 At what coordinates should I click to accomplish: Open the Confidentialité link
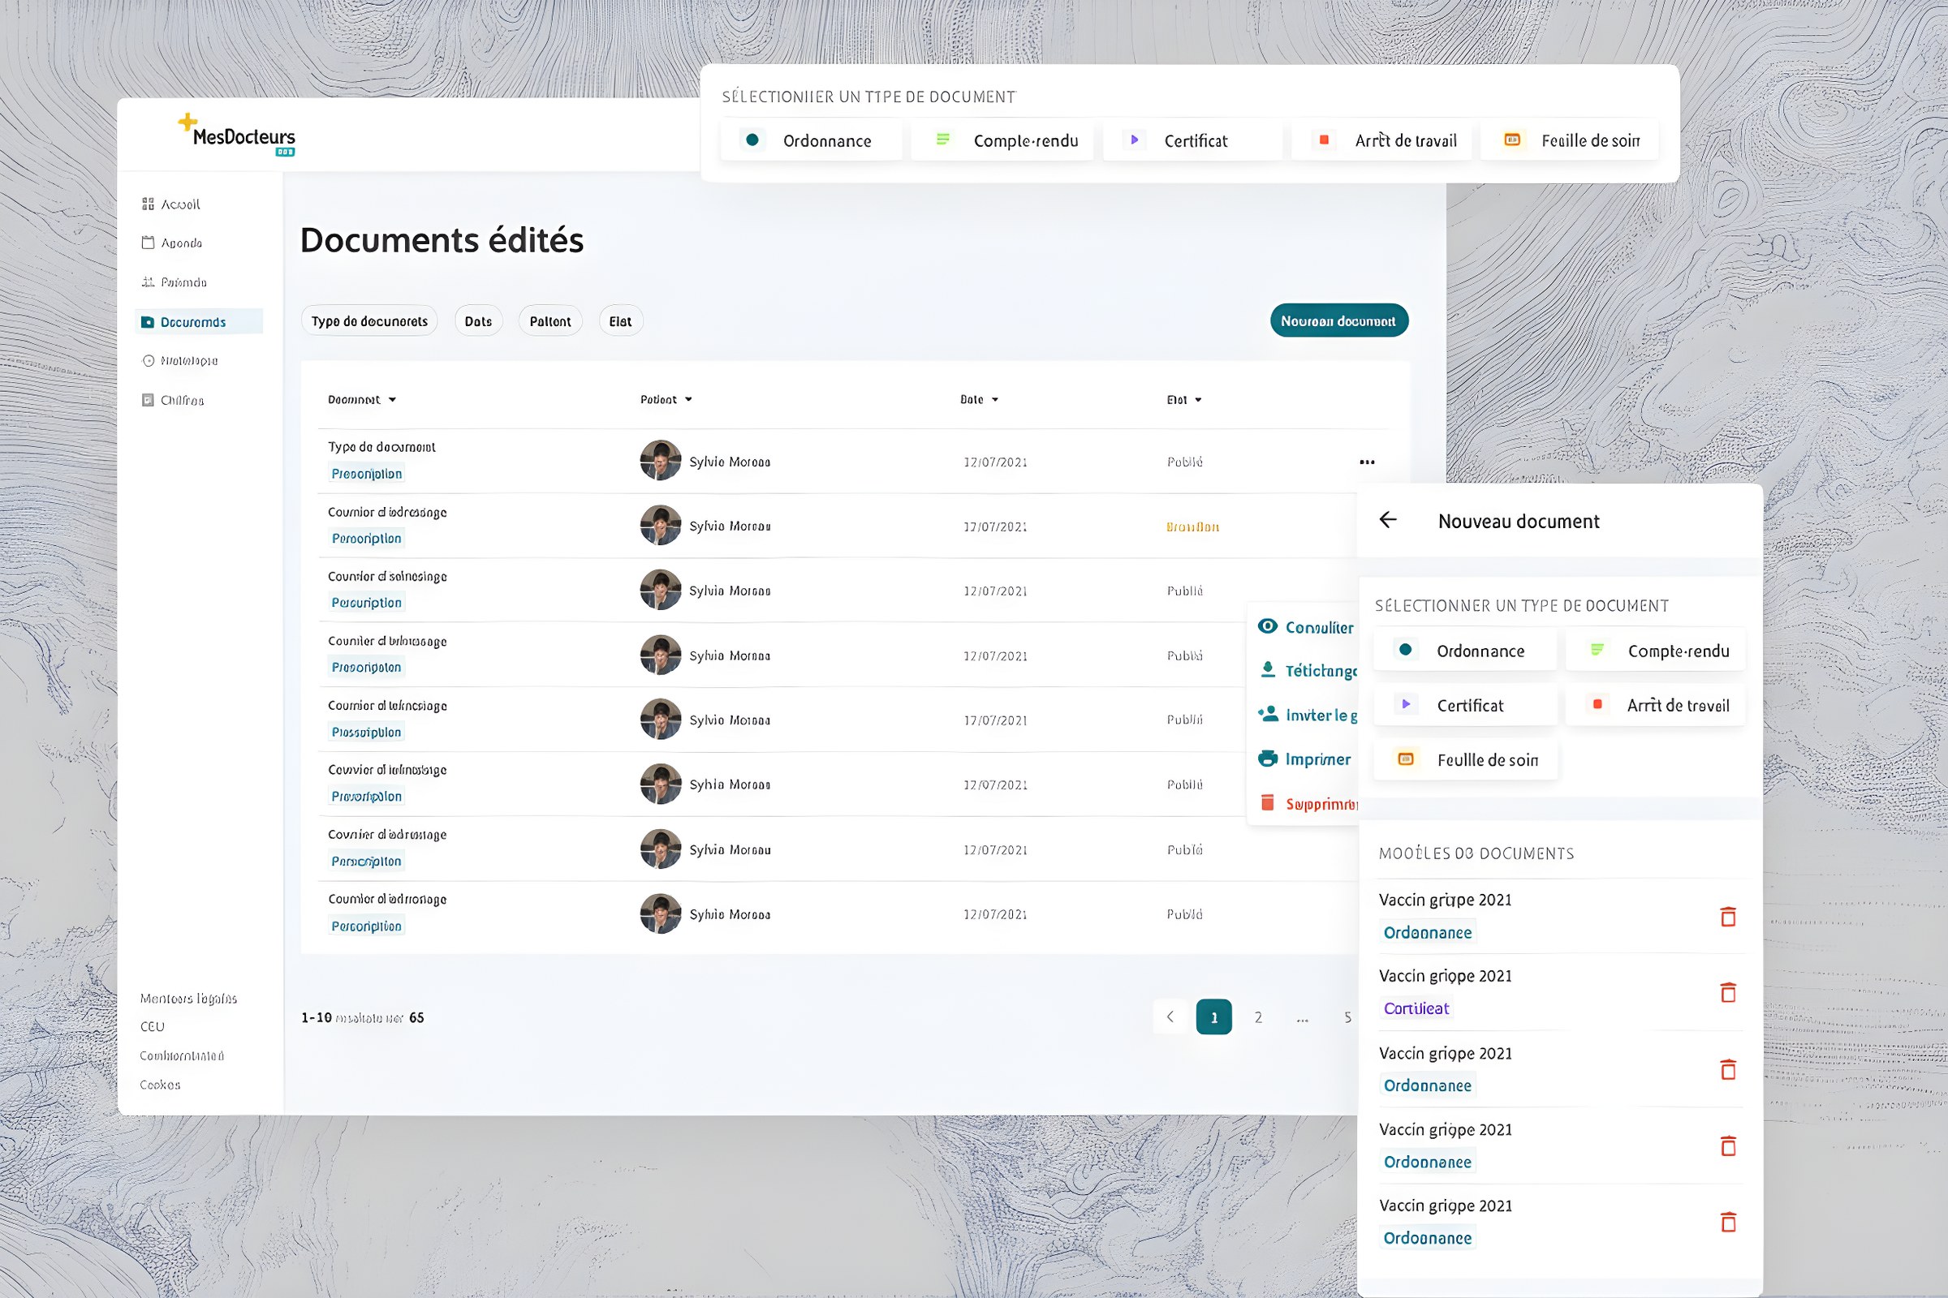click(x=182, y=1055)
